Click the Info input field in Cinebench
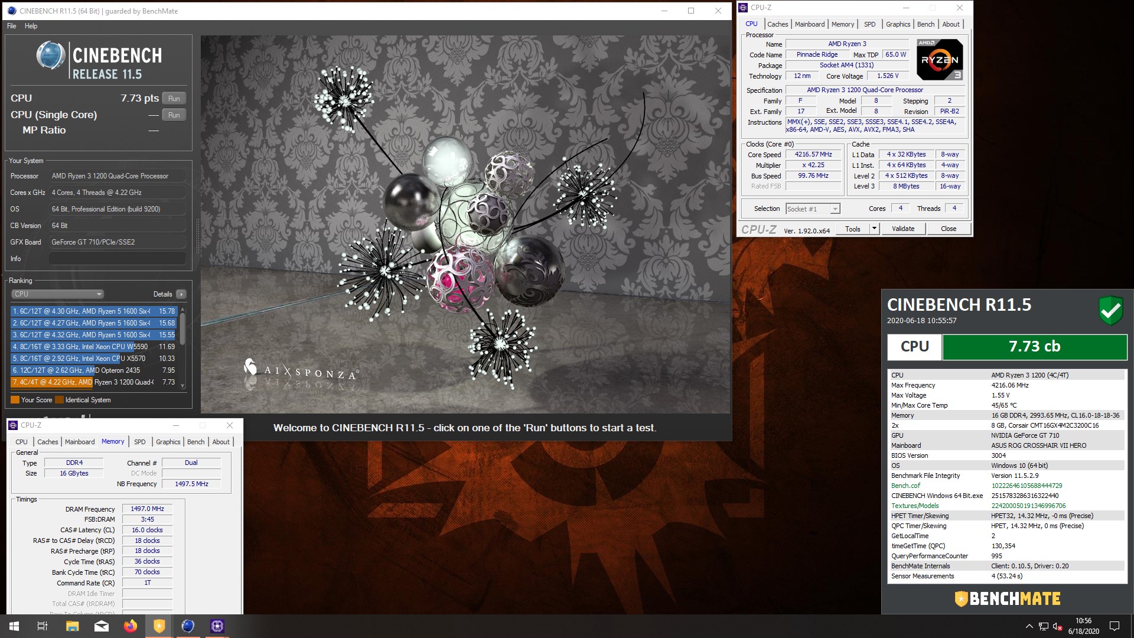 117,259
